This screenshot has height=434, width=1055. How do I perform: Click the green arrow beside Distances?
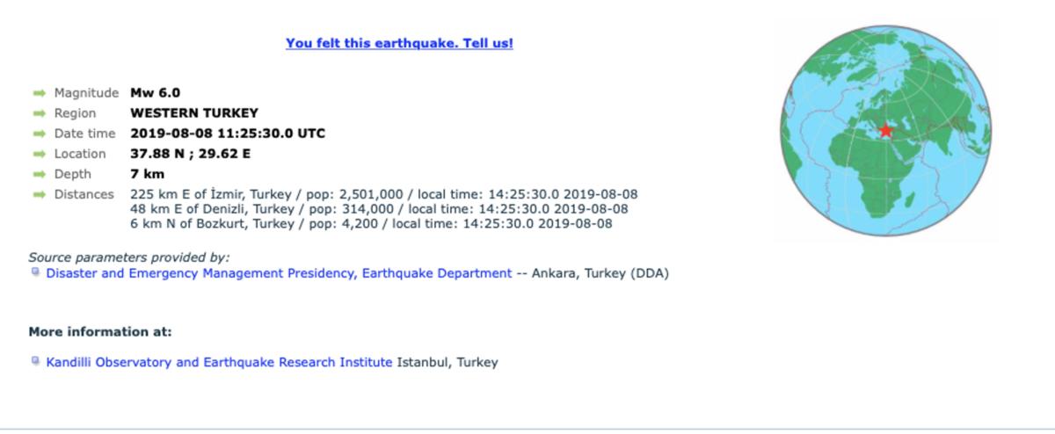39,194
